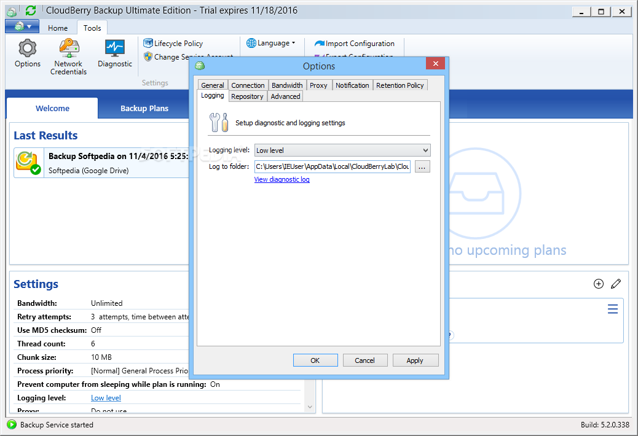This screenshot has width=638, height=436.
Task: Click the wrench and screwdriver logging icon
Action: click(x=219, y=122)
